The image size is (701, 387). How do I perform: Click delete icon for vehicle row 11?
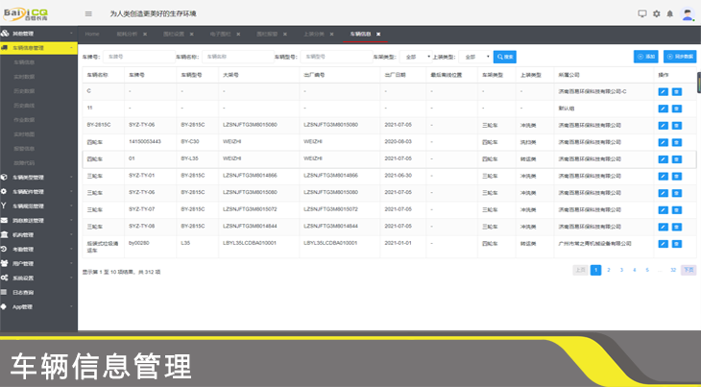pos(677,108)
